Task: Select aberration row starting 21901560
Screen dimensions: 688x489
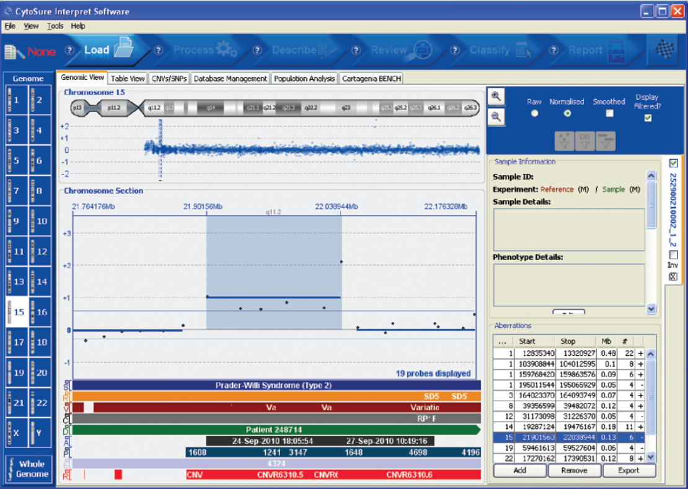Action: 570,437
